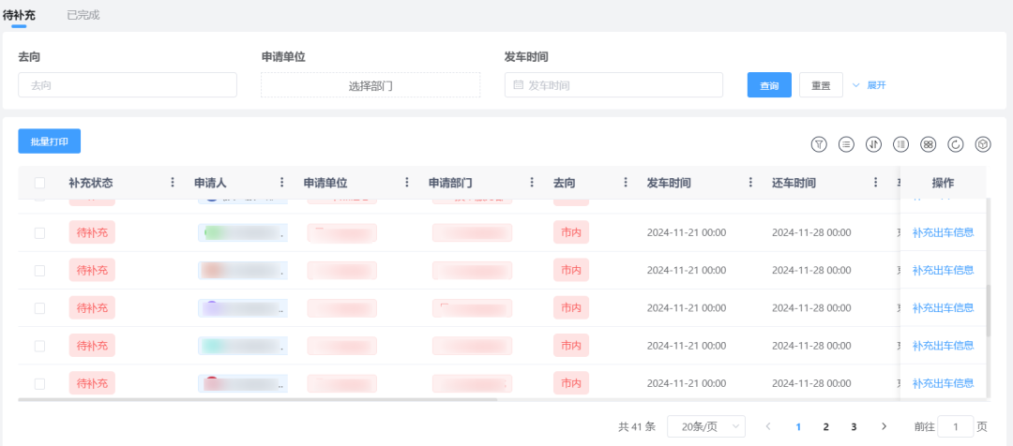The image size is (1013, 446).
Task: Click the 去向 destination input field
Action: tap(128, 85)
